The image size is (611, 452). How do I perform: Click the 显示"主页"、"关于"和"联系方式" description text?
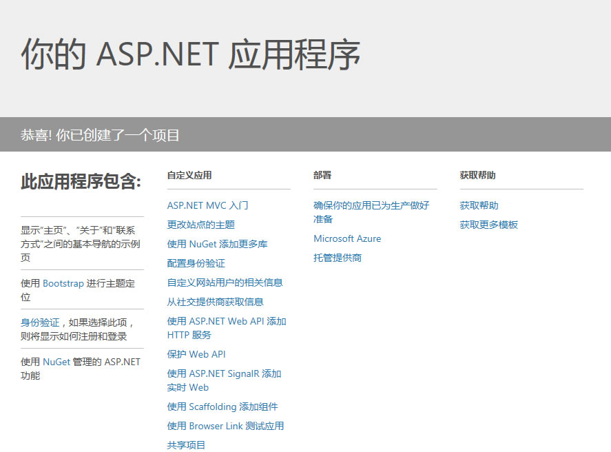[x=81, y=244]
